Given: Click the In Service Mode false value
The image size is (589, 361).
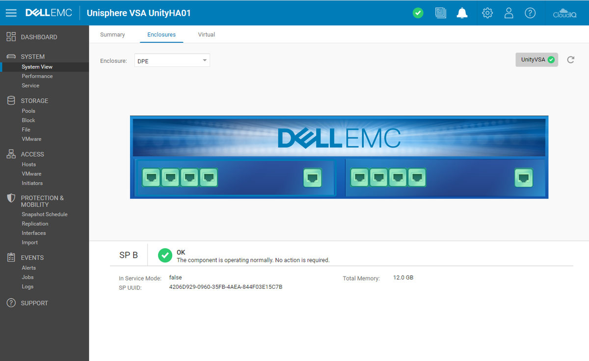Looking at the screenshot, I should [175, 278].
